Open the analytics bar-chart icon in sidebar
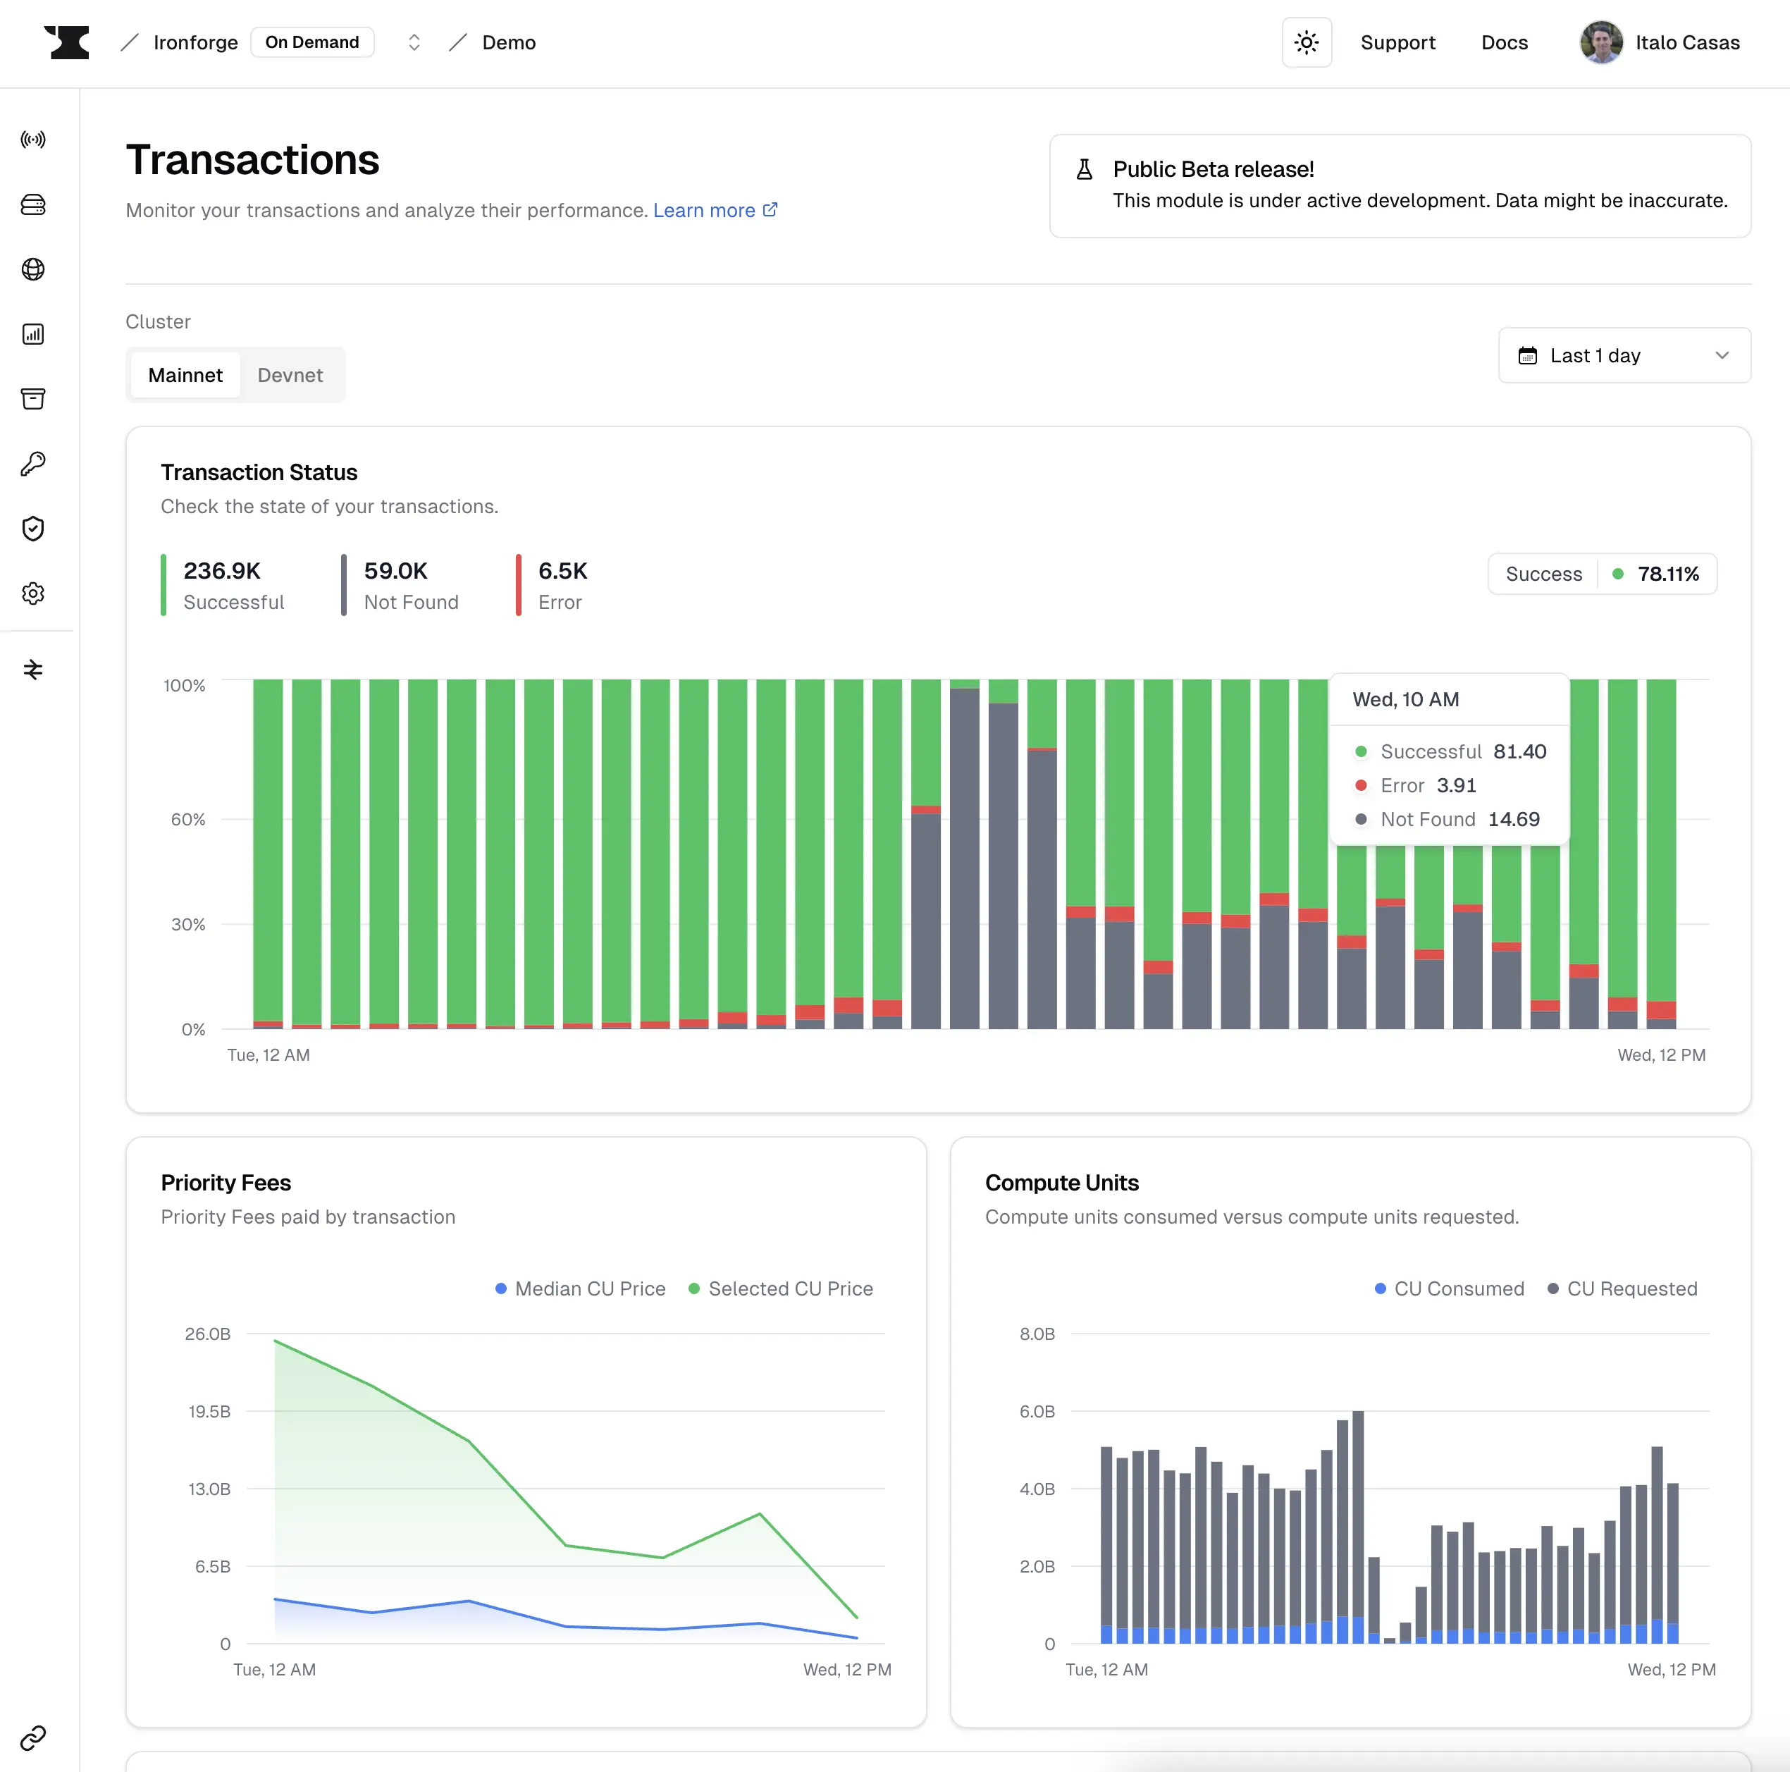The height and width of the screenshot is (1772, 1790). [33, 335]
